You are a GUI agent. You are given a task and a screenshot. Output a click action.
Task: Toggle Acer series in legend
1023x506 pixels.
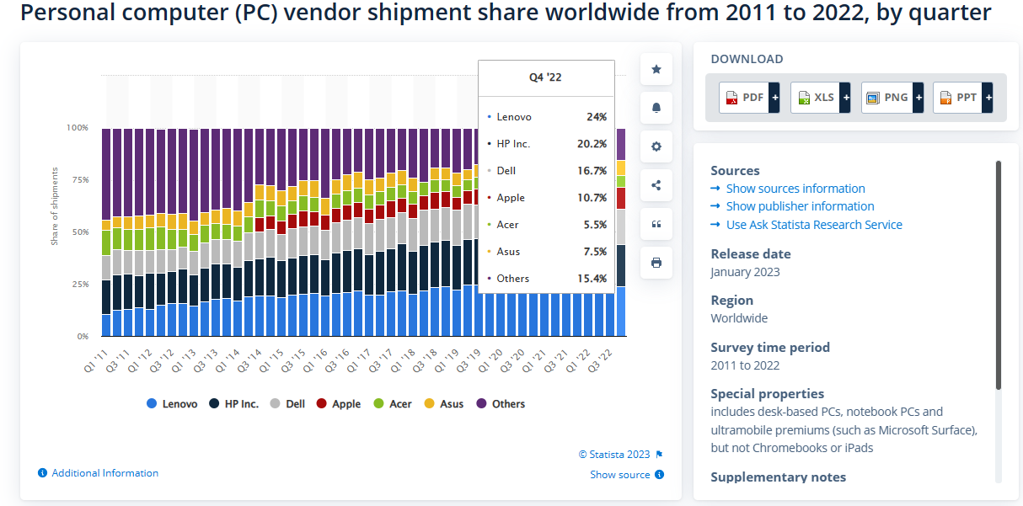392,404
